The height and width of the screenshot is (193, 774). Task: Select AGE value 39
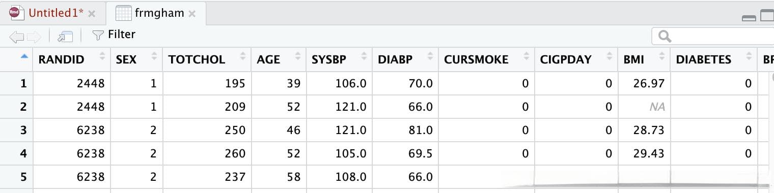294,83
